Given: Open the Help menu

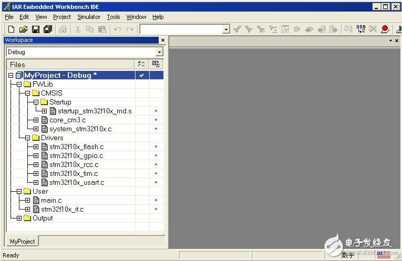Looking at the screenshot, I should point(158,17).
